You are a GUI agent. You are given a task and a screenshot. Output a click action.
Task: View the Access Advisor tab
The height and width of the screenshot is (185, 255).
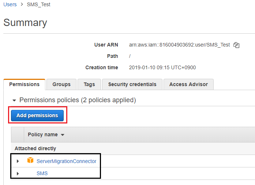188,84
